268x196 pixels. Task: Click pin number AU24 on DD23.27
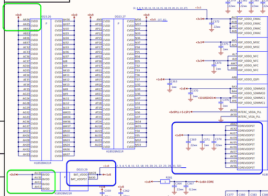pyautogui.click(x=98, y=145)
